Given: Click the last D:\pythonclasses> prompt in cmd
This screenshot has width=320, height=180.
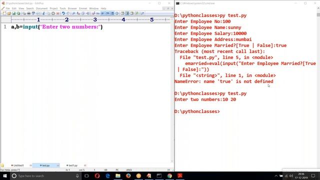Looking at the screenshot, I should point(197,111).
